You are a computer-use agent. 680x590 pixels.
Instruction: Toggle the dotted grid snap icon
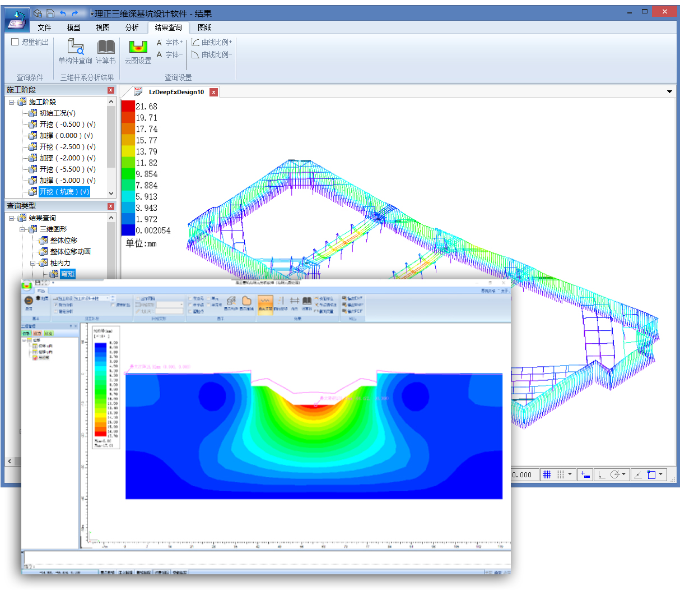(560, 474)
